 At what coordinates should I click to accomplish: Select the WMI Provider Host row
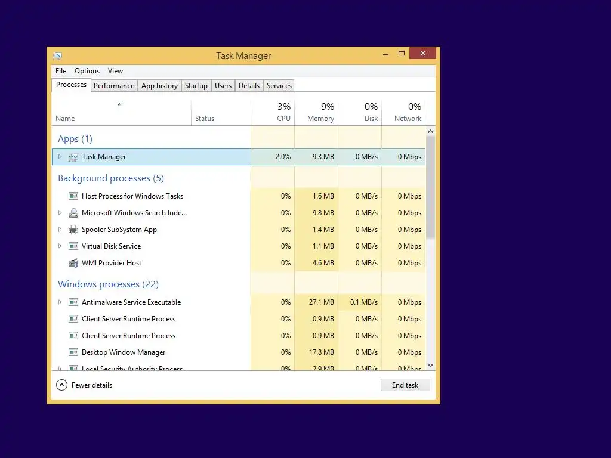pyautogui.click(x=239, y=263)
